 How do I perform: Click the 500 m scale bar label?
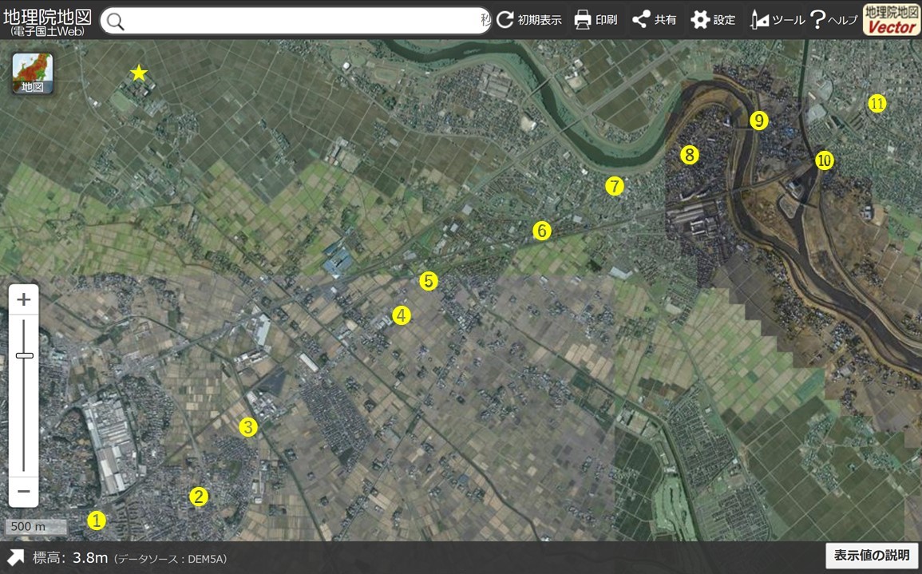[37, 527]
